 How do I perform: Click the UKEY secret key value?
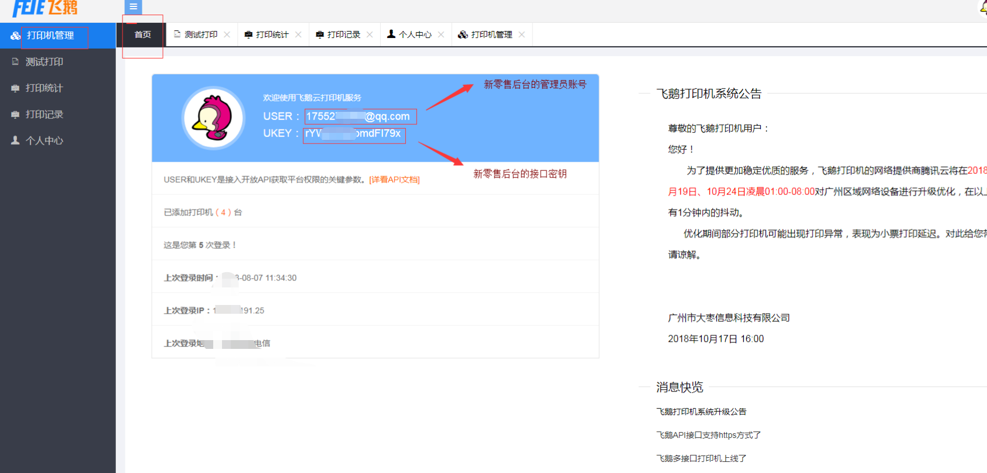354,135
